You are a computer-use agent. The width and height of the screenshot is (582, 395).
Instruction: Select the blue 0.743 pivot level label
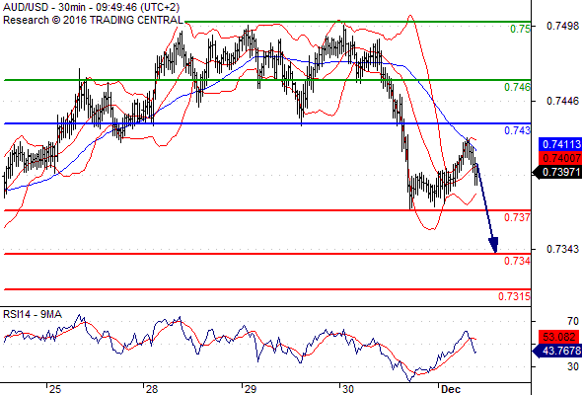click(518, 130)
